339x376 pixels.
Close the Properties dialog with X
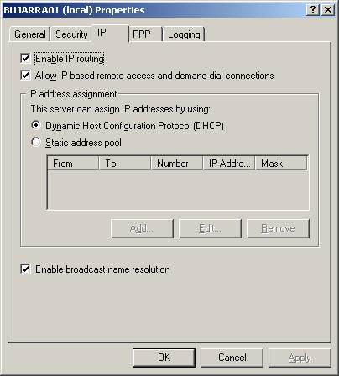(328, 10)
